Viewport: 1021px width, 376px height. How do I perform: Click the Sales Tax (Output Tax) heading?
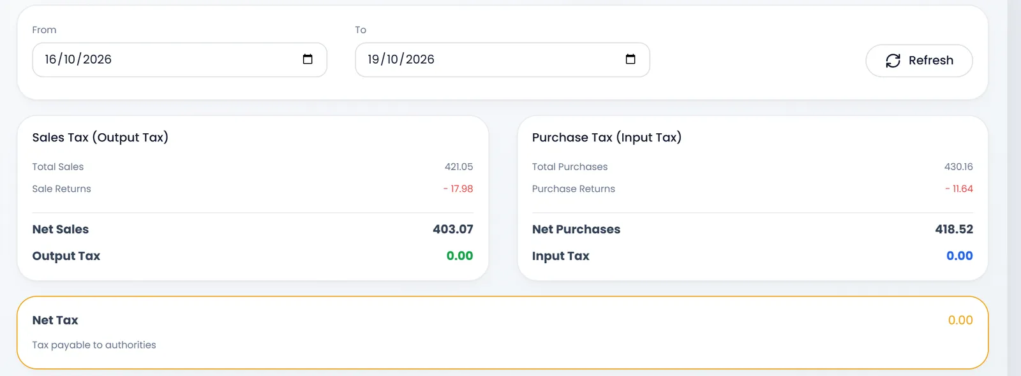pos(100,138)
